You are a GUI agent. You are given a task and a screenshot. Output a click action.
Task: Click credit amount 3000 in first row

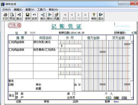click(127, 44)
